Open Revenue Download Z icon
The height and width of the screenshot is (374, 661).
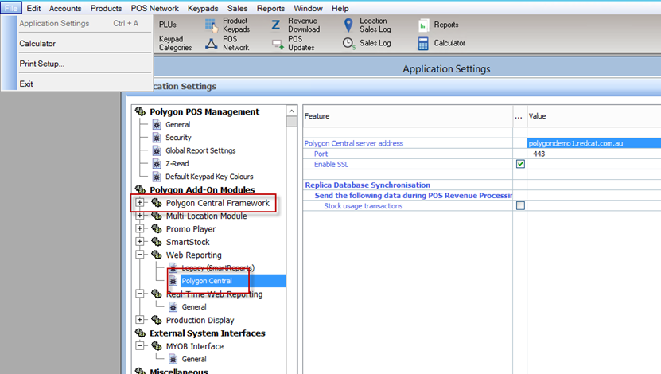(276, 25)
